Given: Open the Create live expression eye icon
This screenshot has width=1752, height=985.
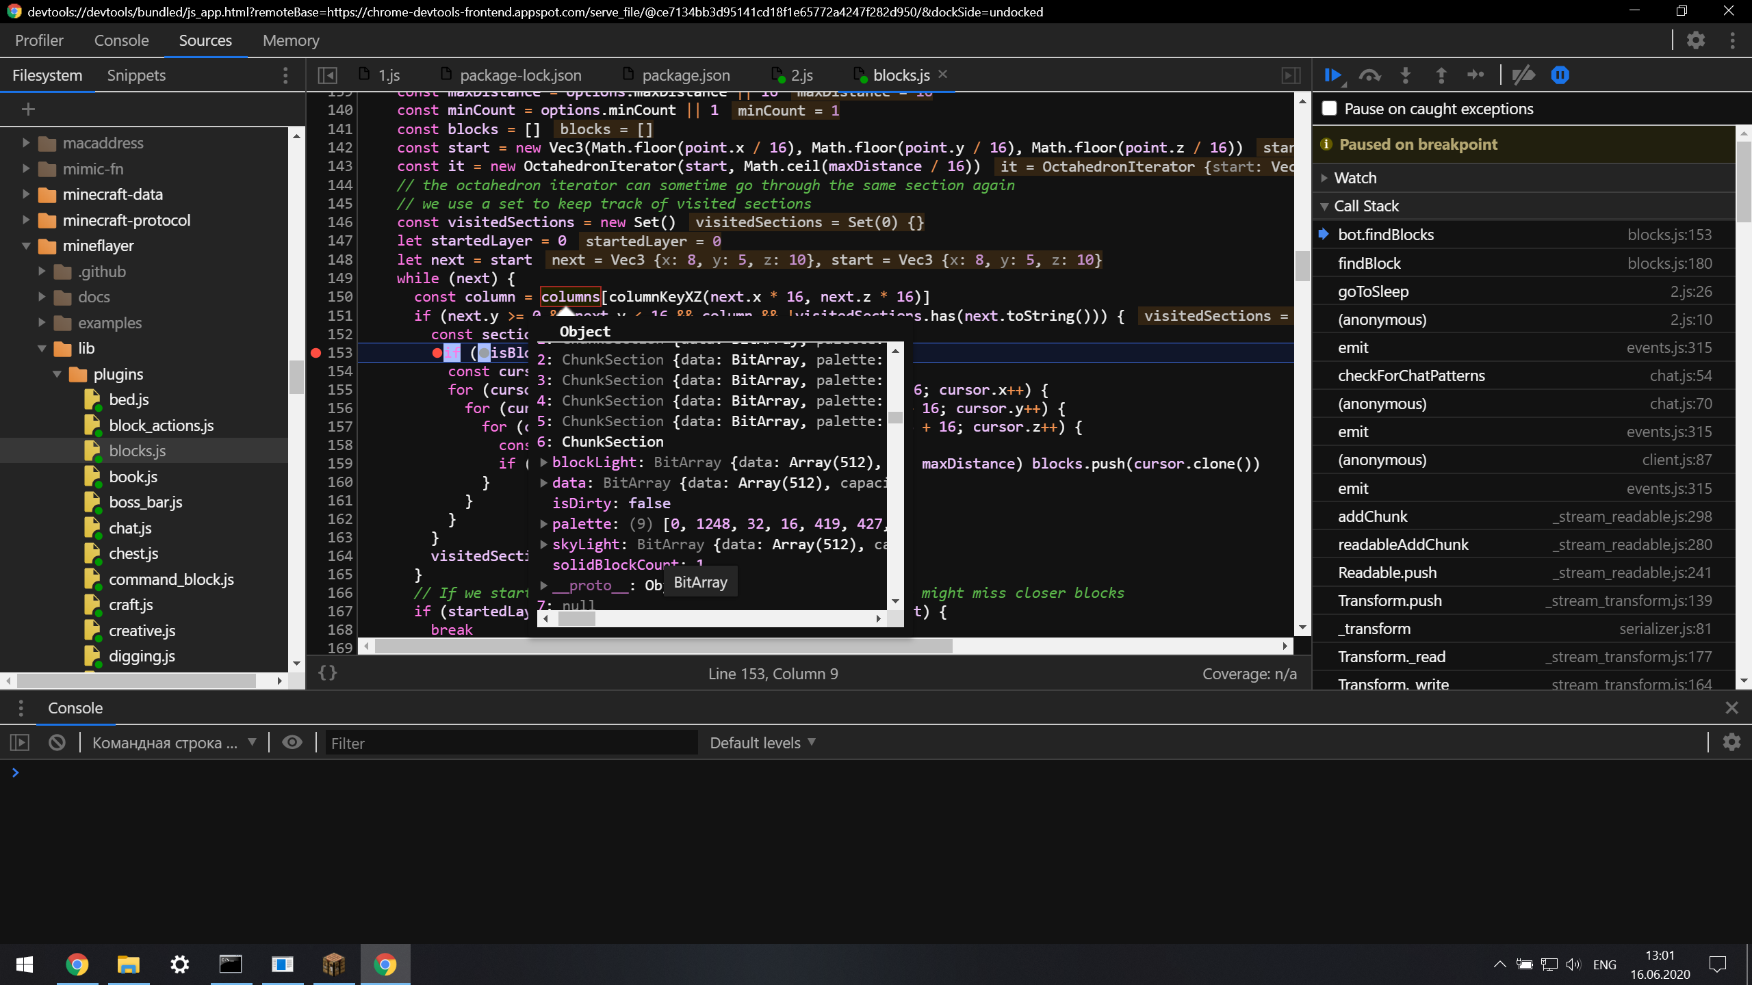Looking at the screenshot, I should point(292,741).
